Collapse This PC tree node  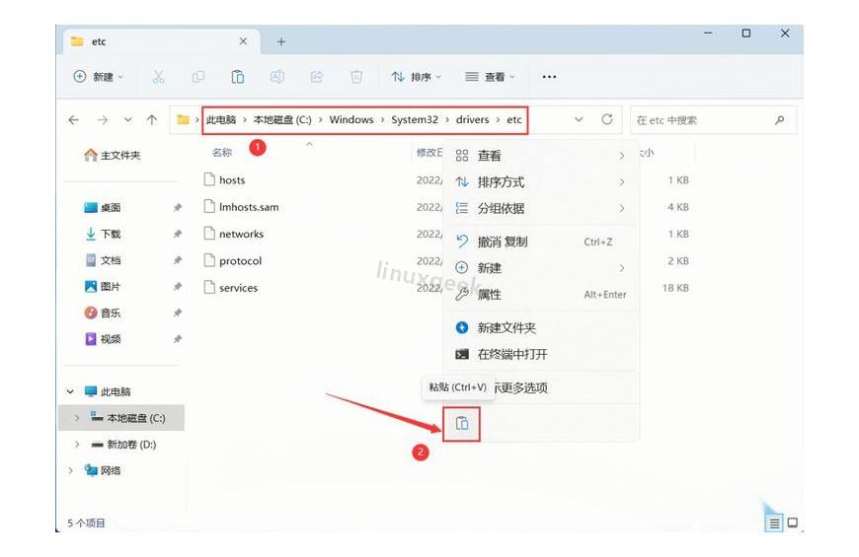click(x=70, y=391)
